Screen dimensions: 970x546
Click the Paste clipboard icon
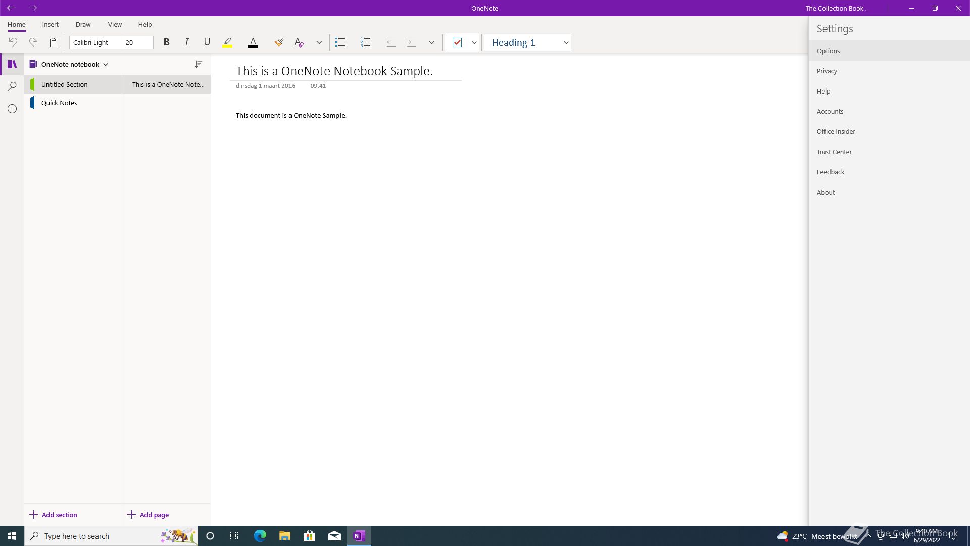point(54,42)
